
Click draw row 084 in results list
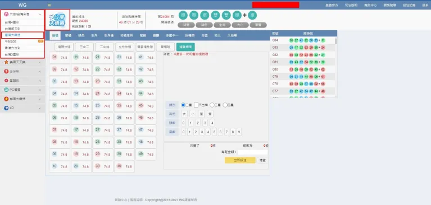tap(302, 40)
